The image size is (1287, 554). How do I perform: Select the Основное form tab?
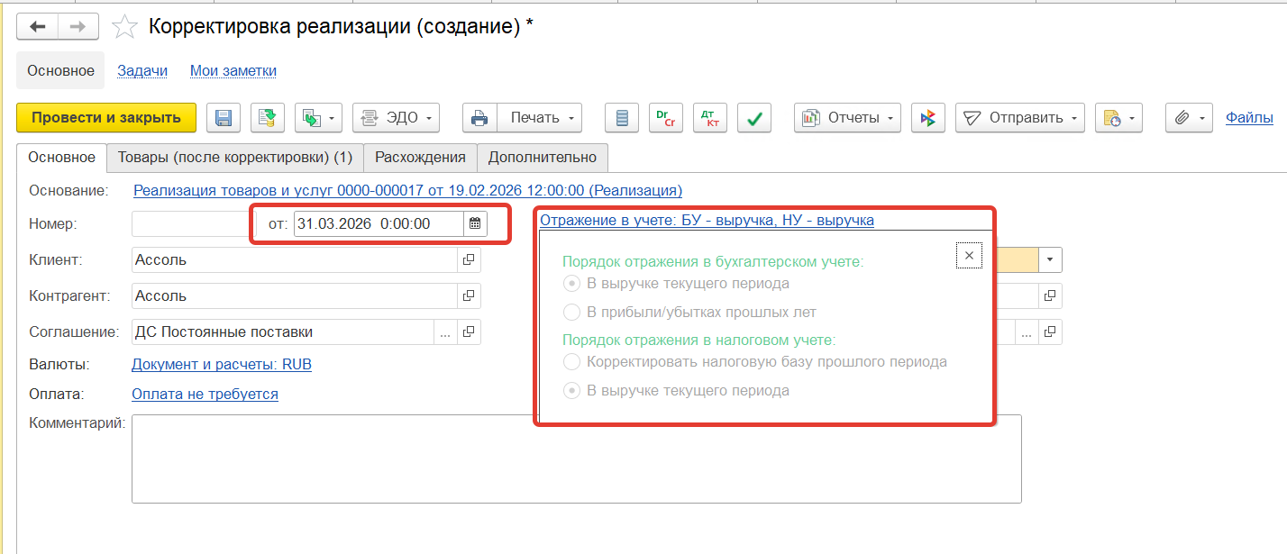61,158
